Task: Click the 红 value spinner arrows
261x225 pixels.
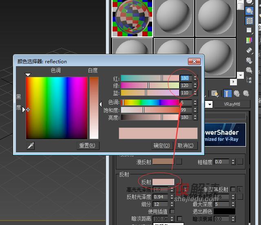Action: tap(195, 78)
